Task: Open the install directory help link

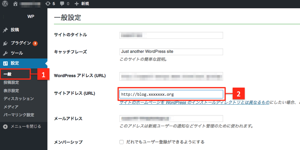Action: [x=194, y=102]
